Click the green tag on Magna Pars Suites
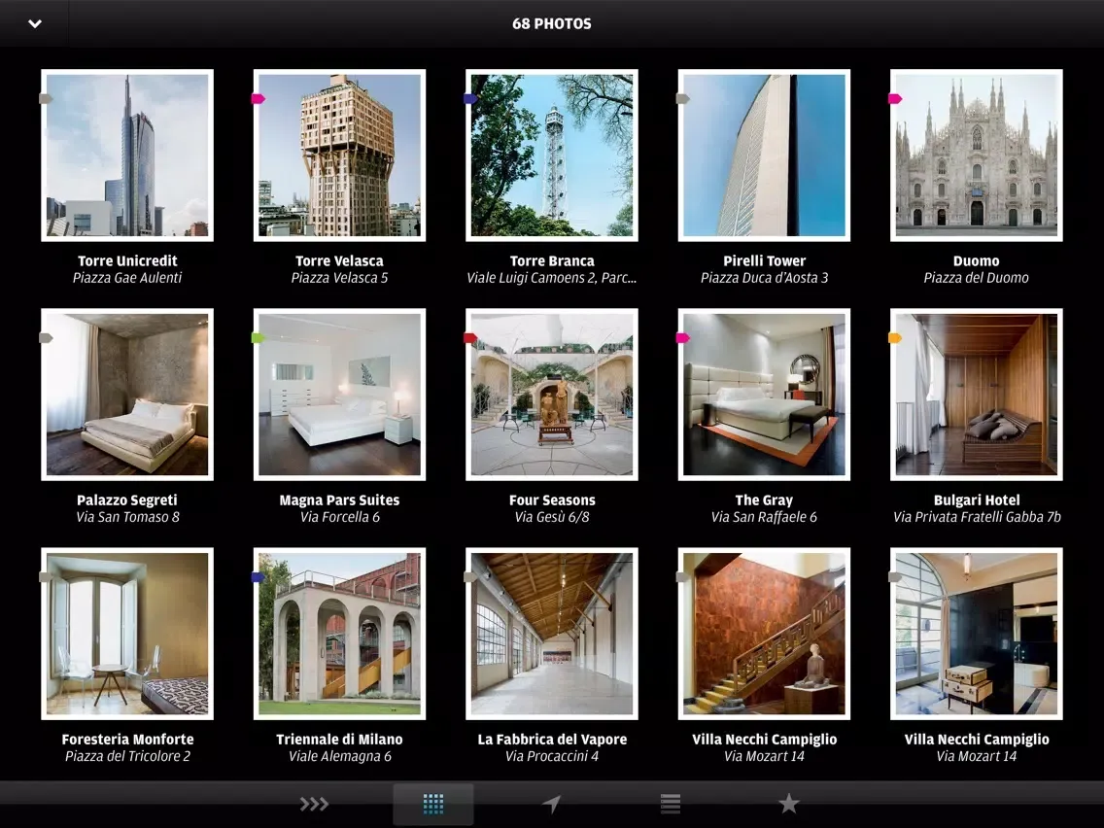 259,338
